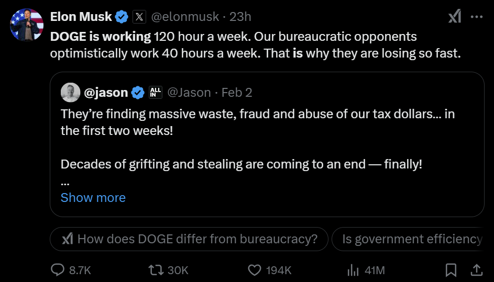Image resolution: width=494 pixels, height=282 pixels.
Task: Share the post via upload icon
Action: coord(476,270)
